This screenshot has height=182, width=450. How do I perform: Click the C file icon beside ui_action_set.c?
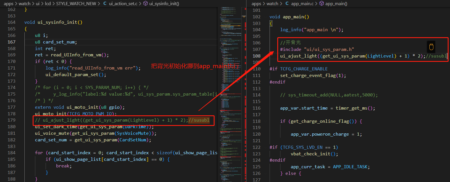(x=105, y=3)
